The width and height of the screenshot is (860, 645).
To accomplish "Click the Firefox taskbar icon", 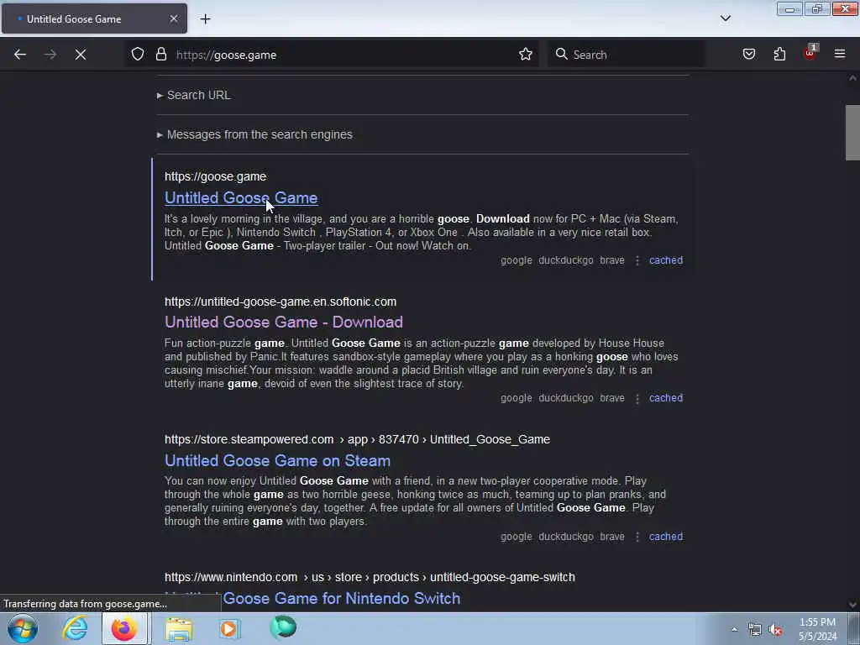I will coord(124,628).
